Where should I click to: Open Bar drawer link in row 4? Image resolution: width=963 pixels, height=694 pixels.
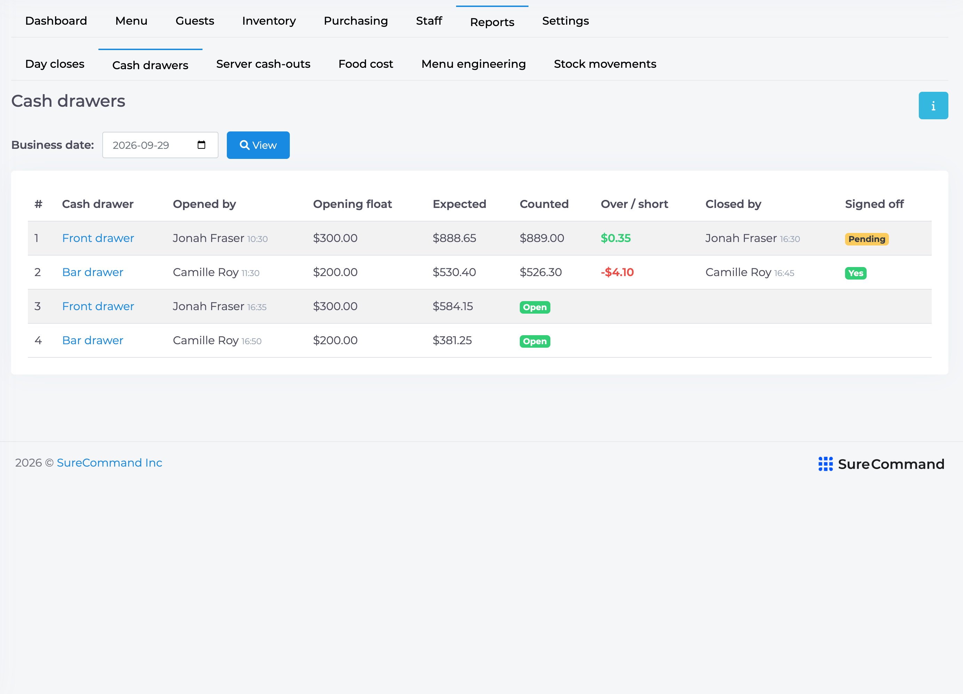coord(93,340)
